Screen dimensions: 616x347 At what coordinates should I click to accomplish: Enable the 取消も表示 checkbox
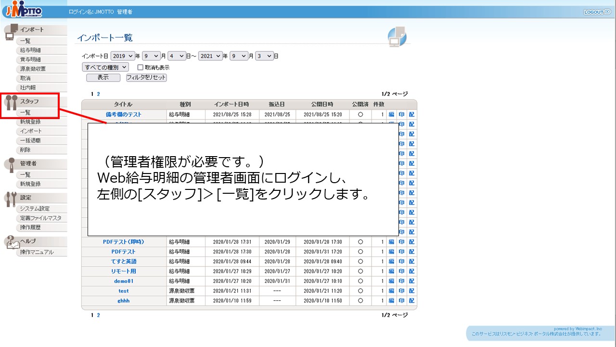pyautogui.click(x=141, y=67)
